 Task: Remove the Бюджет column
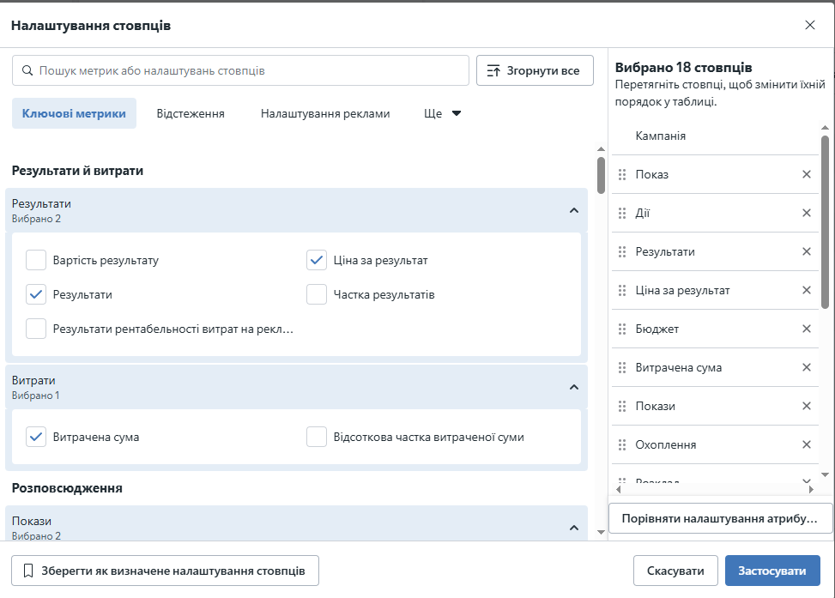(x=806, y=329)
